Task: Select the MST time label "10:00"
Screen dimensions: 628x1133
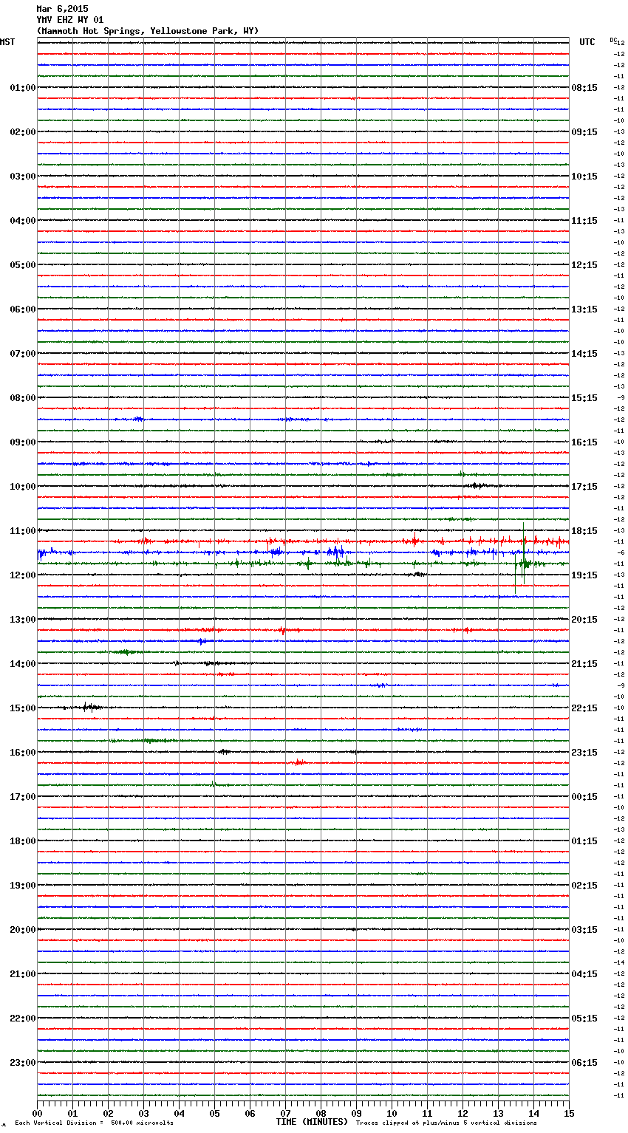Action: click(23, 487)
